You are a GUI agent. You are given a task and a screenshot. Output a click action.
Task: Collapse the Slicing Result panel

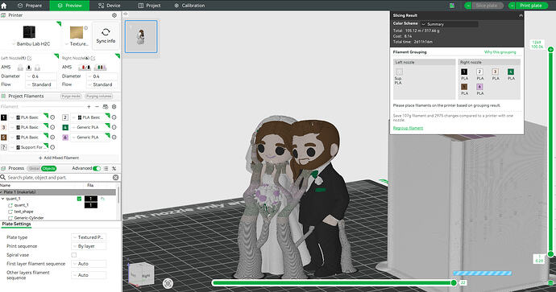[x=521, y=15]
